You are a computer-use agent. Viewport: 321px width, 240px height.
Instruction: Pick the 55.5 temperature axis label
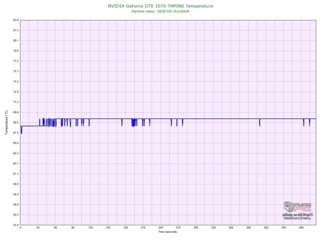[x=16, y=215]
